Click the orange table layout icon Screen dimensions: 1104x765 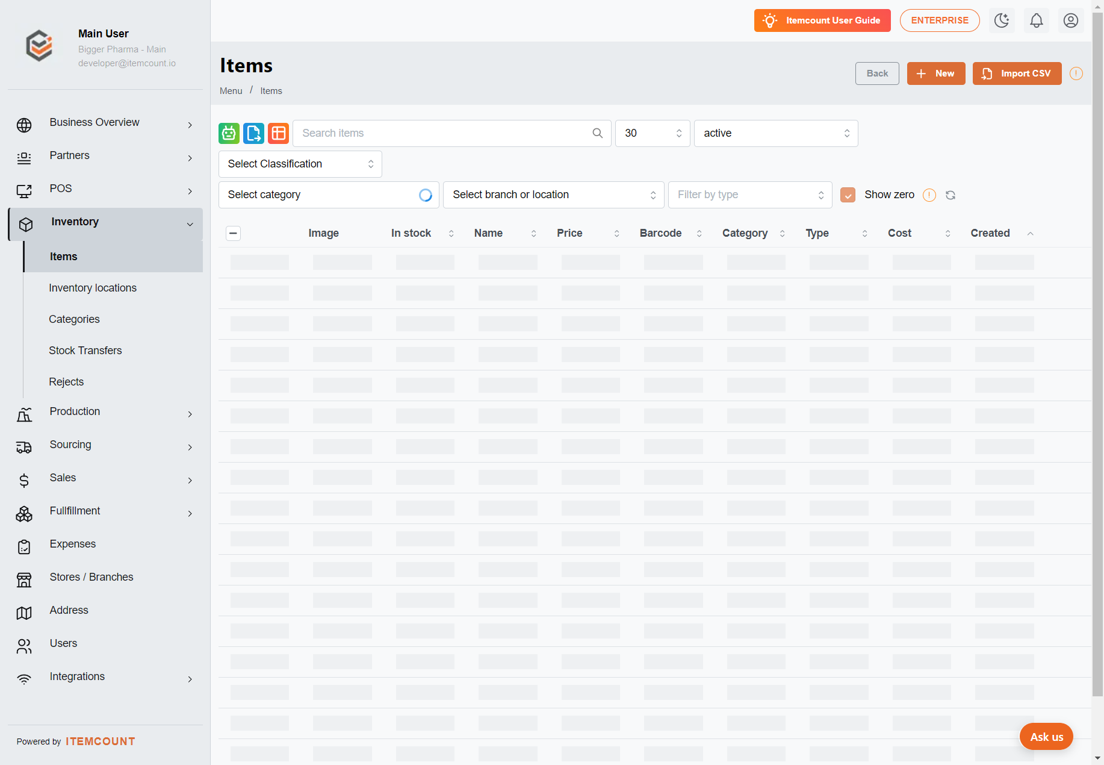[x=278, y=133]
